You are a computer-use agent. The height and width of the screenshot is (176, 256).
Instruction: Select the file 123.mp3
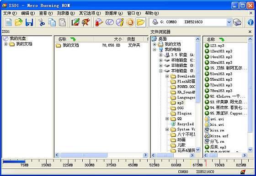[x=217, y=46]
